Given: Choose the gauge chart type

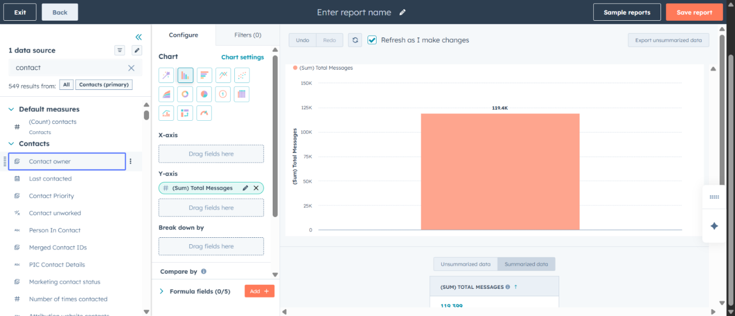Looking at the screenshot, I should [x=204, y=113].
